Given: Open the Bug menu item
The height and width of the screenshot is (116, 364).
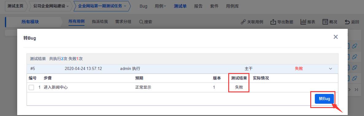Looking at the screenshot, I should 143,6.
